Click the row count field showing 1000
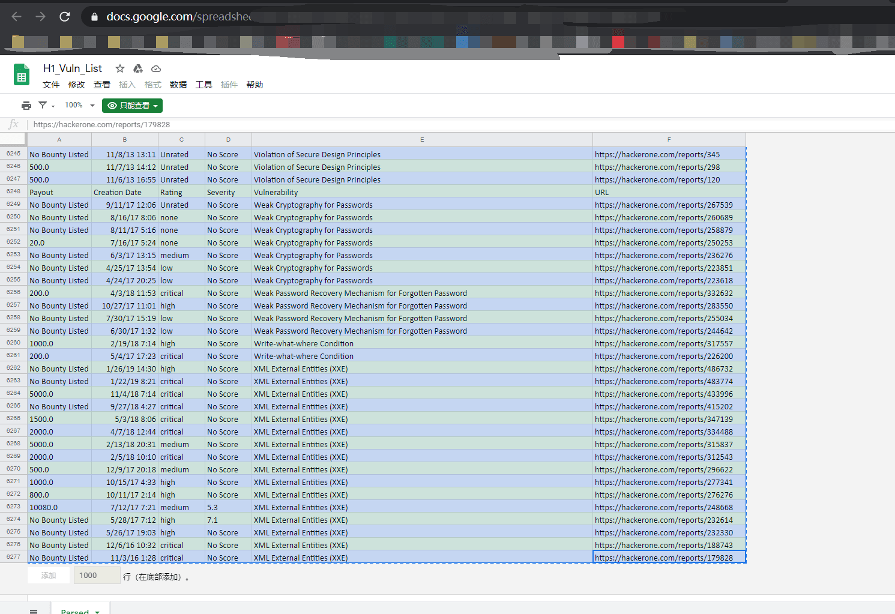The height and width of the screenshot is (614, 895). 97,576
